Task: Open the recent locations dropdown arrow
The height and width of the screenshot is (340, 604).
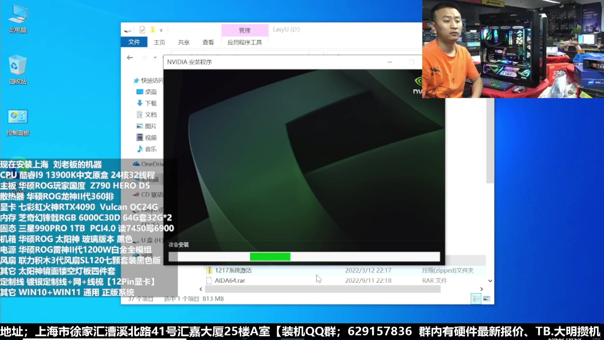Action: [155, 58]
